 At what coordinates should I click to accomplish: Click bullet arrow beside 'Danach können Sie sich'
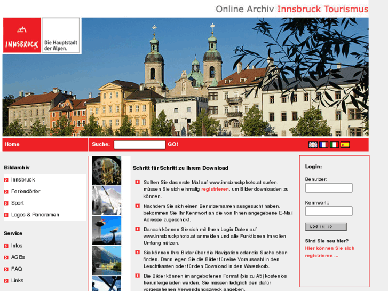click(x=138, y=229)
